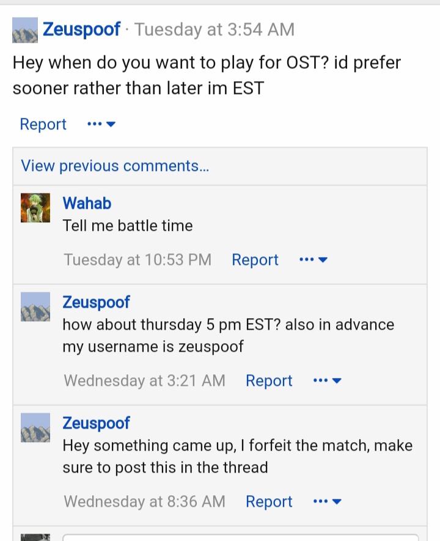The image size is (440, 541).
Task: Report the Wednesday 3:21 AM comment
Action: click(269, 380)
